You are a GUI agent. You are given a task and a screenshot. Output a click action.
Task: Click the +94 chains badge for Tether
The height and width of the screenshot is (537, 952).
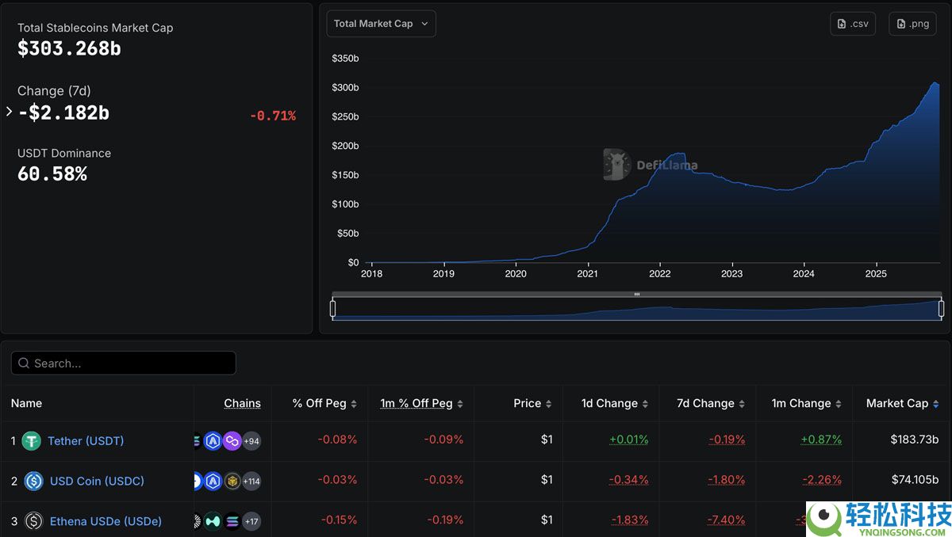point(251,440)
